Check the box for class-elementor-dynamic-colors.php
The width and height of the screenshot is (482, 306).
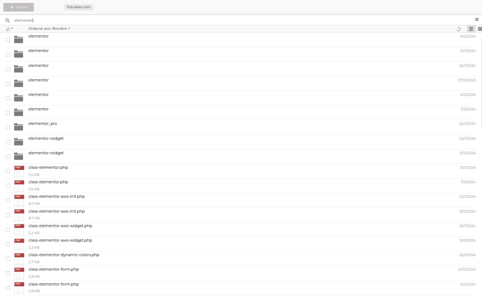(x=8, y=258)
